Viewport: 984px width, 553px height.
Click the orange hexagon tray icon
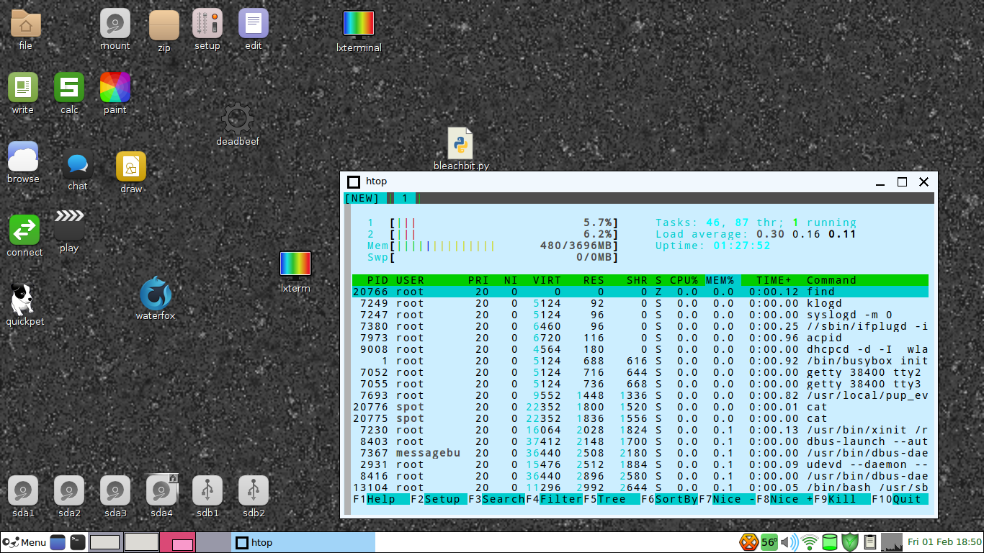[749, 542]
